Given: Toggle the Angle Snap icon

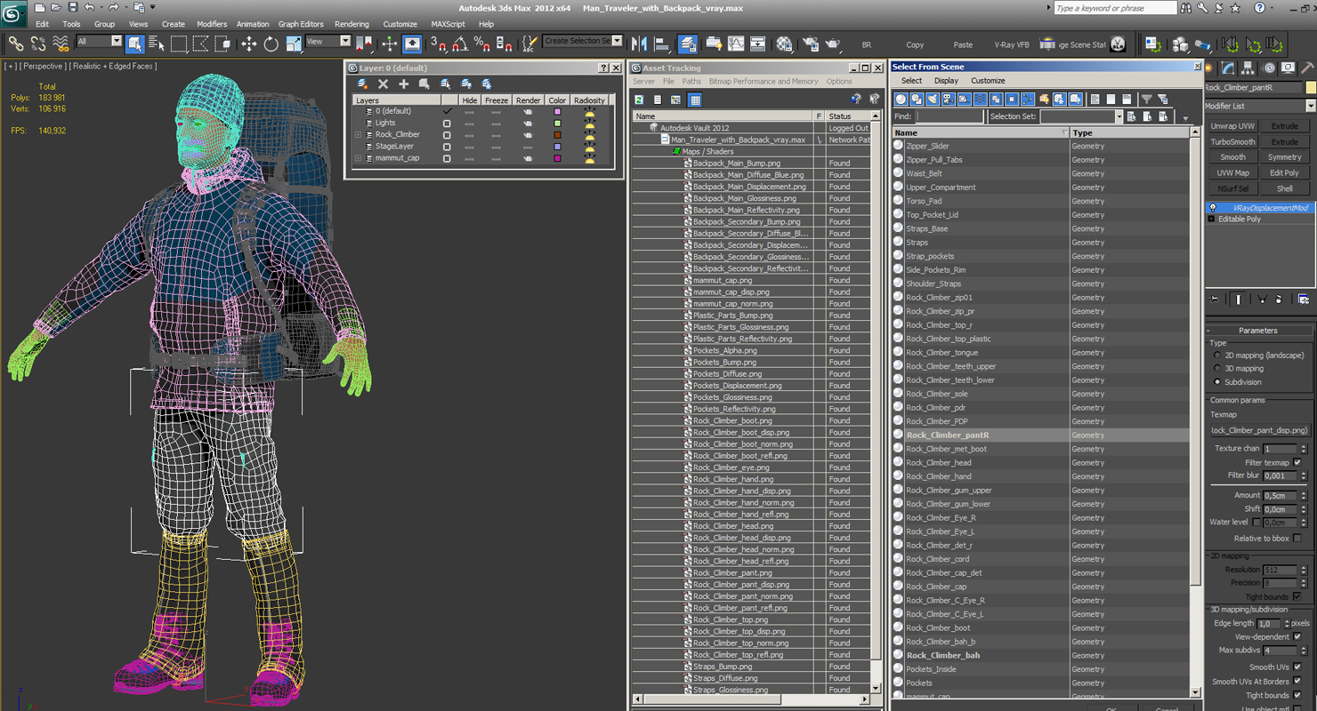Looking at the screenshot, I should tap(460, 44).
